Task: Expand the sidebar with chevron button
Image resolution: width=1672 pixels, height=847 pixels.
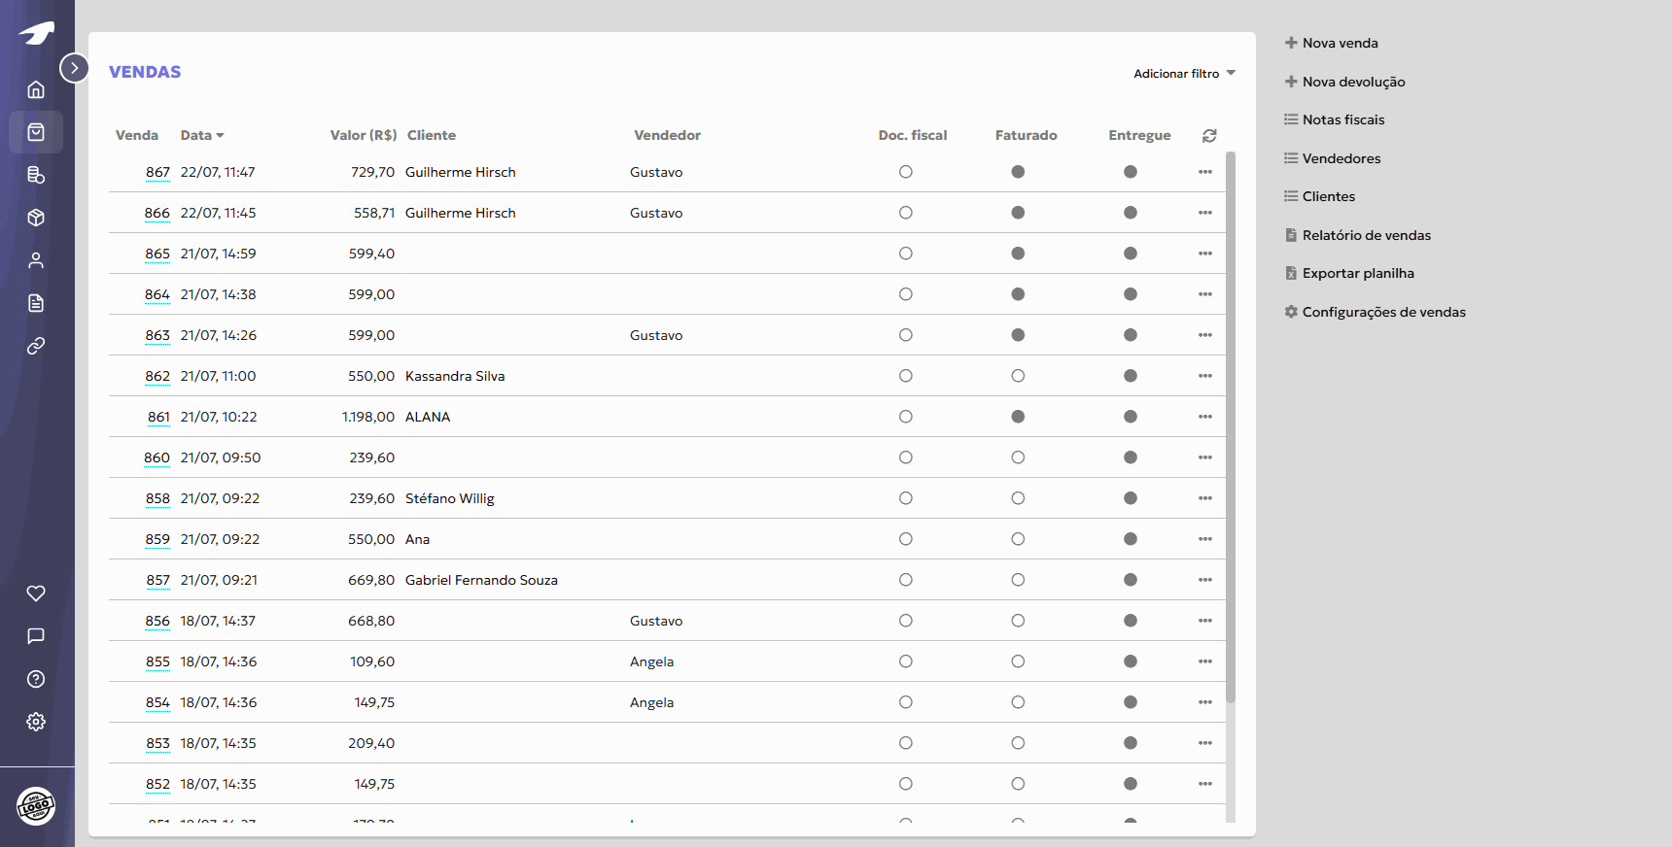Action: tap(74, 68)
